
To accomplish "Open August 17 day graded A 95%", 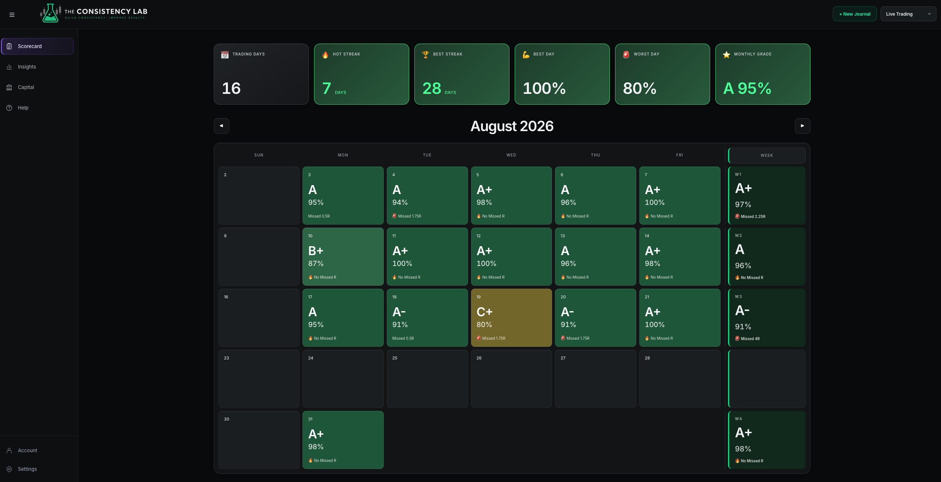I will coord(343,318).
